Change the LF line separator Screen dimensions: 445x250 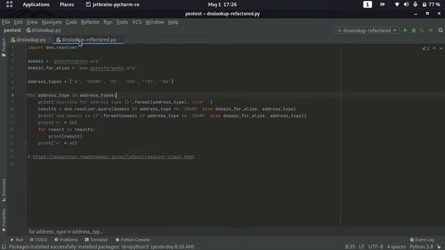362,247
